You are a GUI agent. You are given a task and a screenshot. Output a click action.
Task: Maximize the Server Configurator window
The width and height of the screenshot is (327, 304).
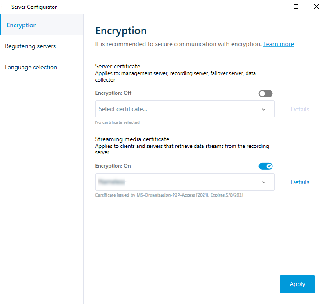click(x=296, y=7)
